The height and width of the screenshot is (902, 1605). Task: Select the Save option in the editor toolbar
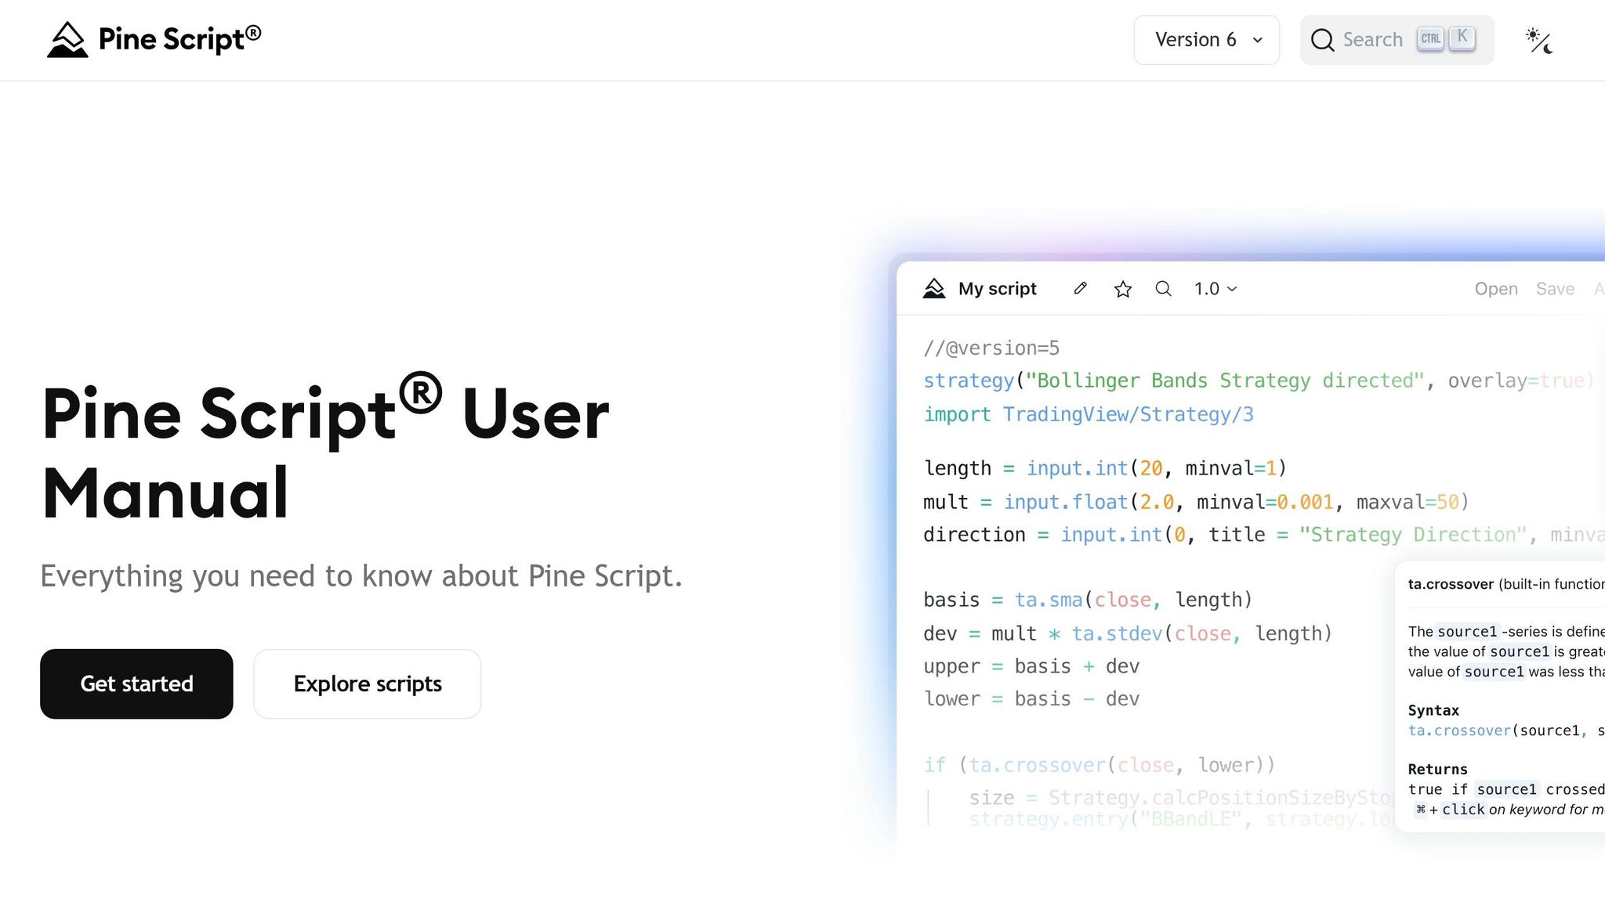(1554, 288)
